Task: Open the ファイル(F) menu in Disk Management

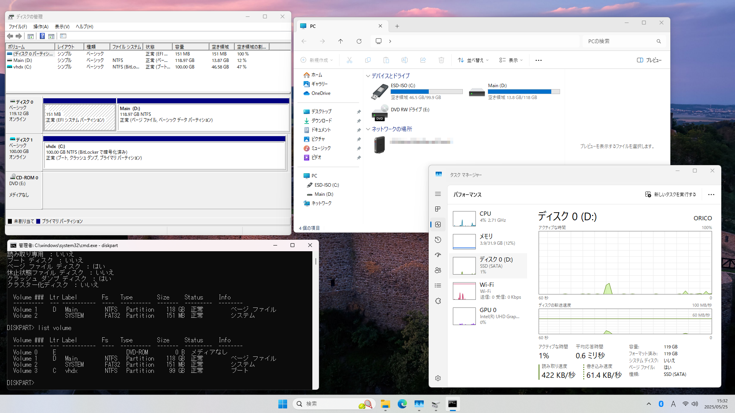Action: [18, 26]
